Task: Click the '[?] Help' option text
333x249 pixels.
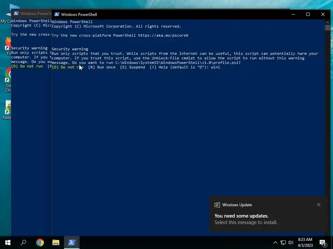Action: (159, 67)
